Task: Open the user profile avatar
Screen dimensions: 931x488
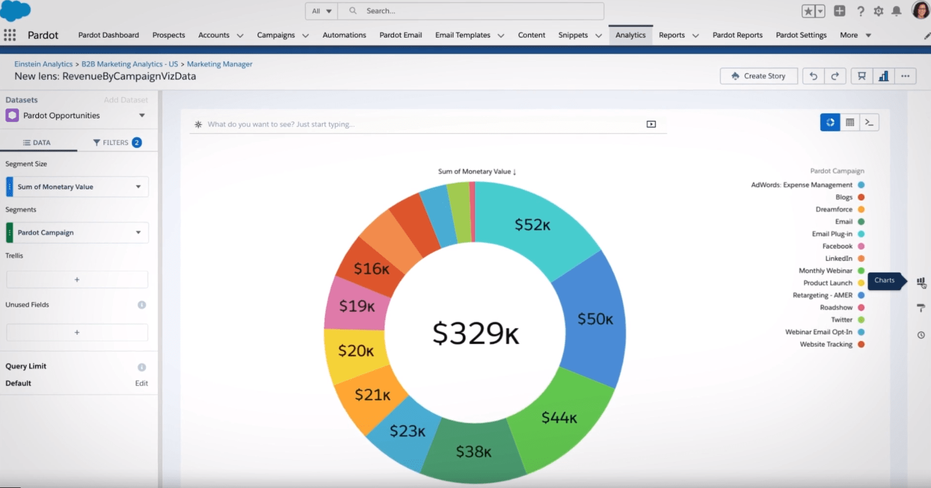Action: 920,10
